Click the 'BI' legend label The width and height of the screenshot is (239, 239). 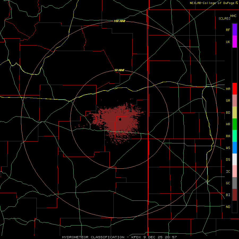(x=228, y=195)
